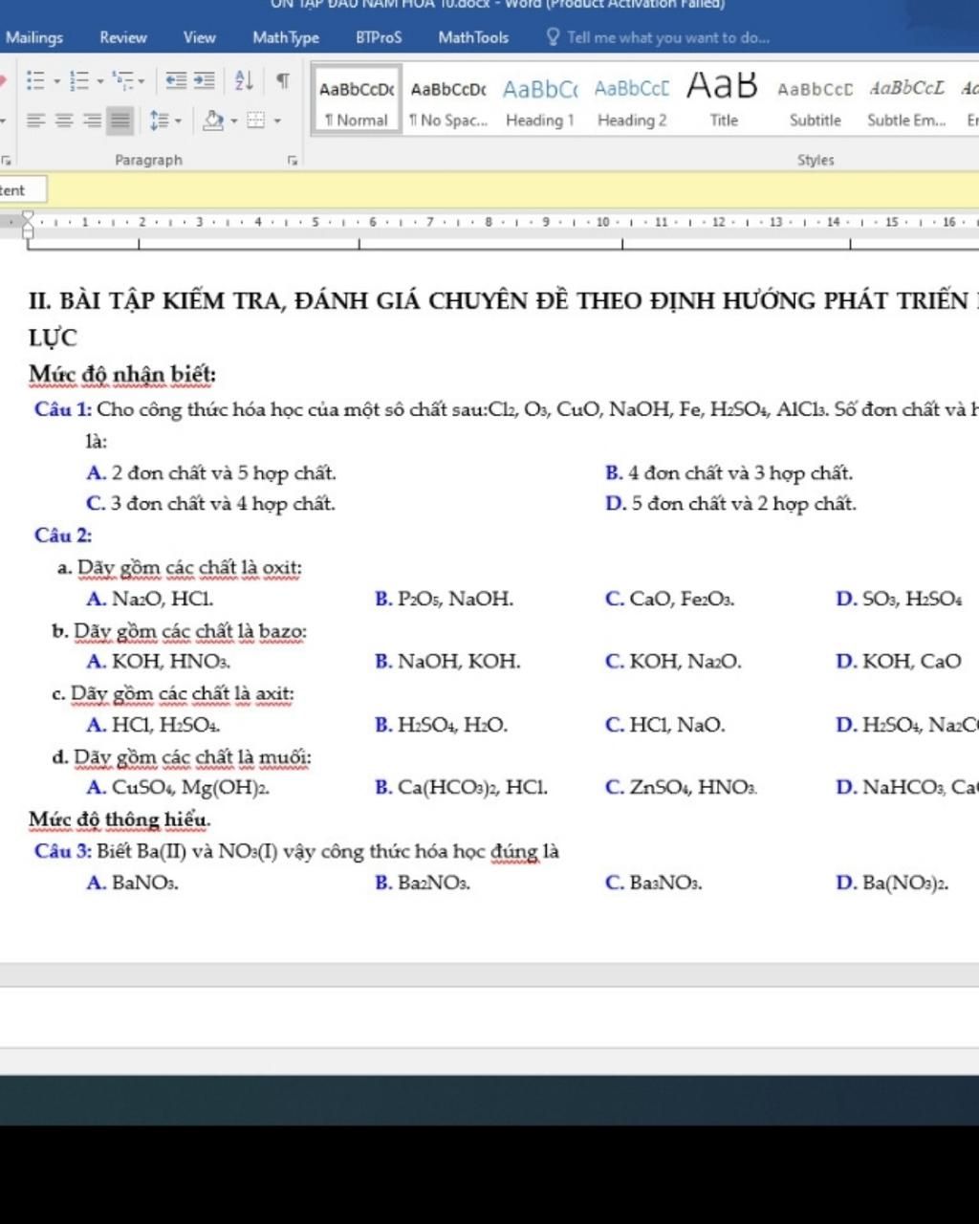Open shading color dropdown arrow
The width and height of the screenshot is (979, 1224).
pos(234,121)
